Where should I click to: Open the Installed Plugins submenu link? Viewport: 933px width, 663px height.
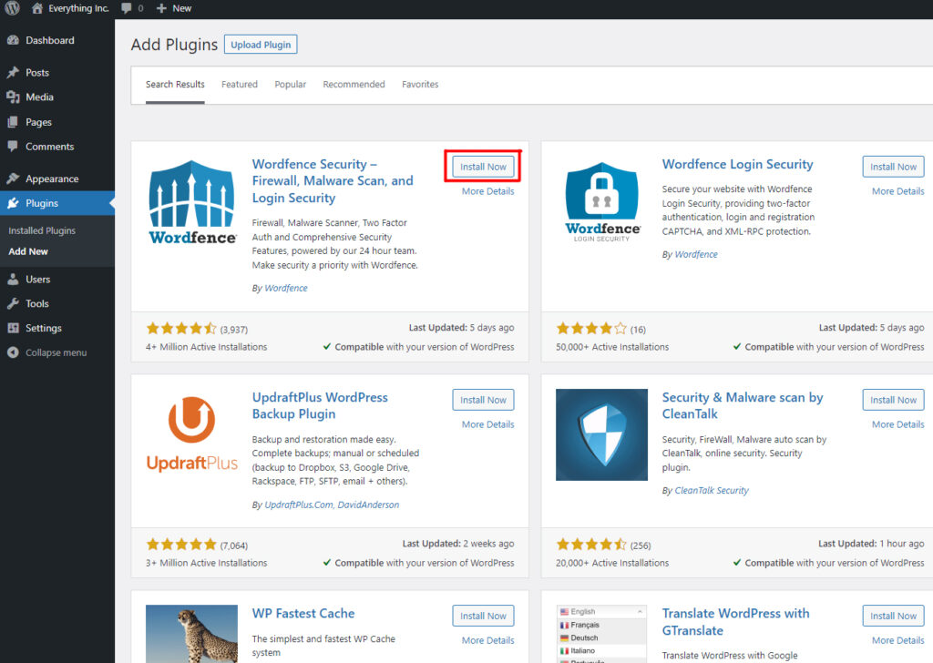[x=42, y=231]
